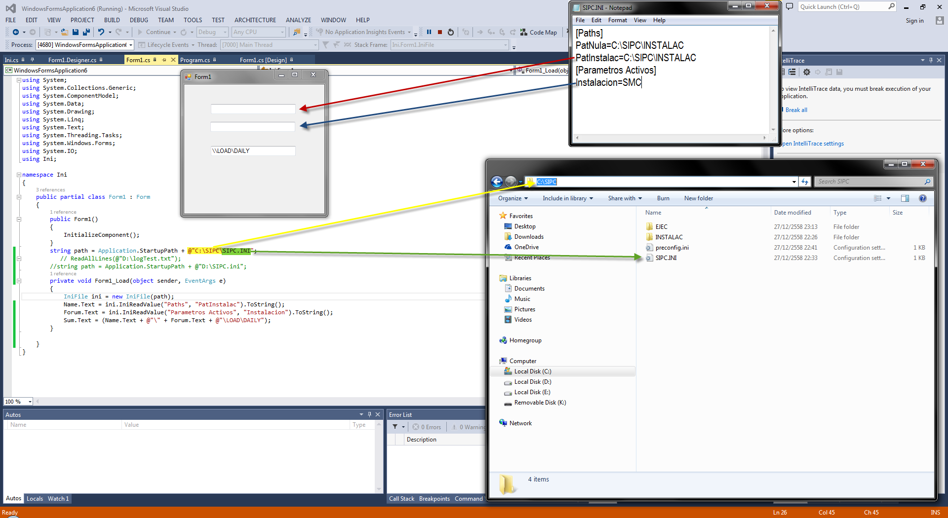Expand the Organize dropdown in Explorer
The image size is (948, 518).
(x=513, y=198)
